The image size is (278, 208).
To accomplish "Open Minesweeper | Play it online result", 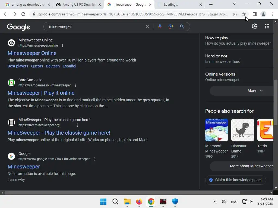I will pos(41,93).
